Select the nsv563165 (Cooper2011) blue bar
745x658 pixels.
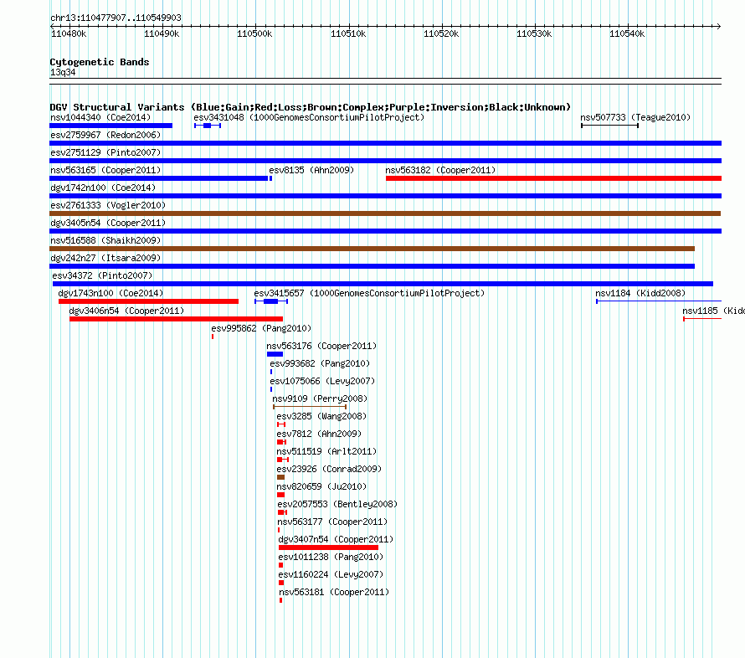[159, 178]
